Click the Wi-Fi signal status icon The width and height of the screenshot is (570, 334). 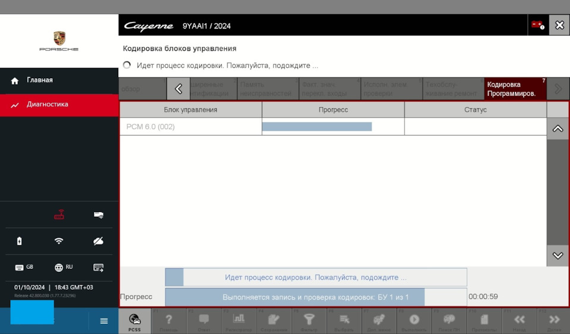59,241
